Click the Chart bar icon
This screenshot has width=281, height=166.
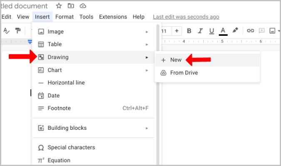[41, 70]
